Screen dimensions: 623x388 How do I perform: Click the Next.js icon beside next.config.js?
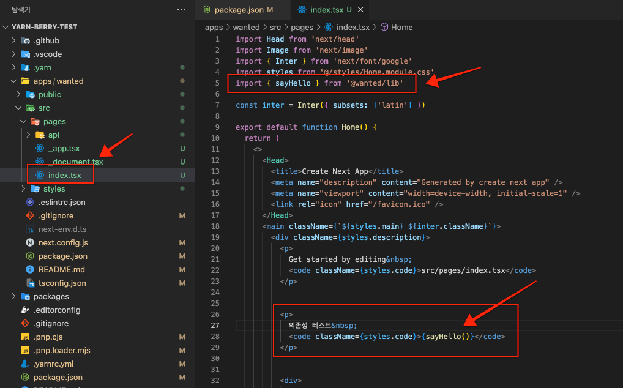pos(30,242)
